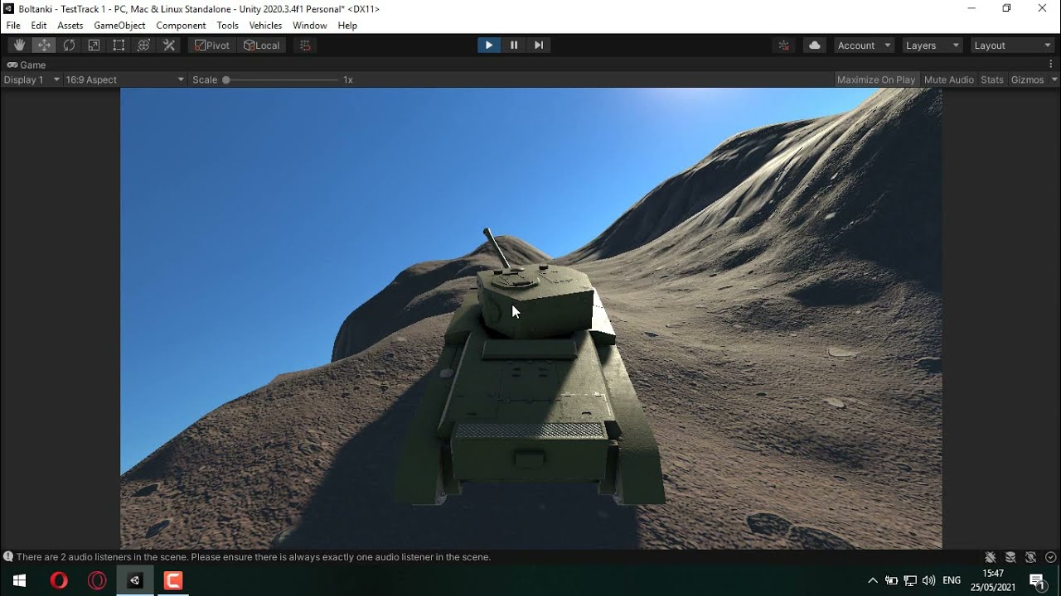Open the Display 1 dropdown
Screen dimensions: 1061x596
[31, 79]
